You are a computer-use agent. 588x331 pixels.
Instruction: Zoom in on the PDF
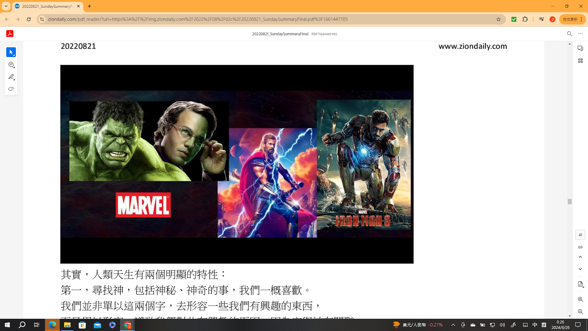(580, 299)
